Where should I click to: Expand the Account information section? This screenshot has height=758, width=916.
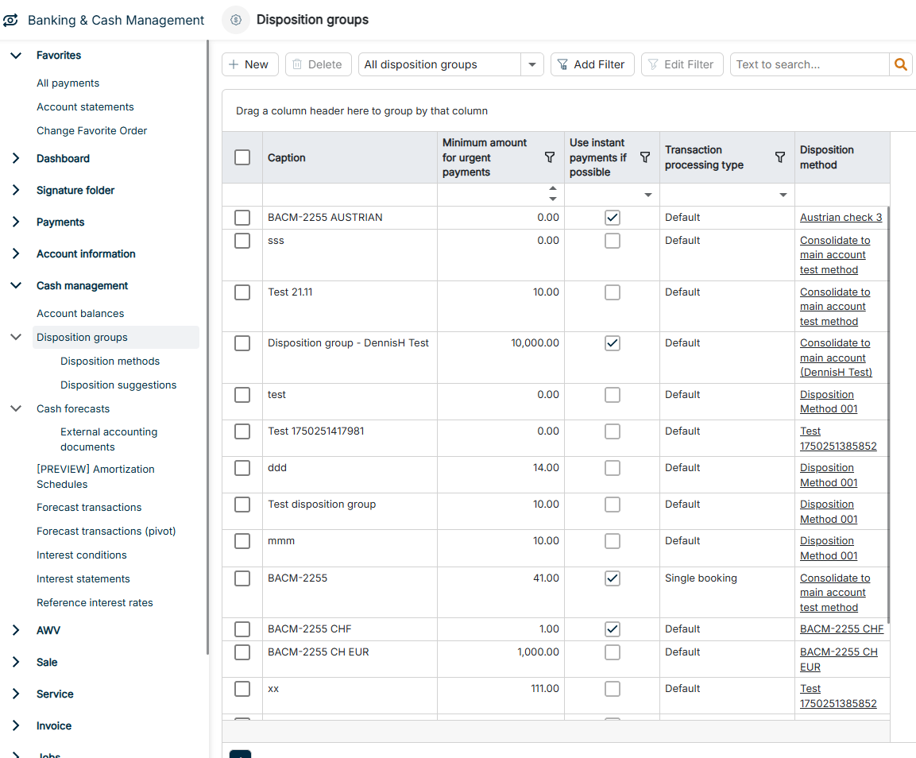tap(16, 253)
